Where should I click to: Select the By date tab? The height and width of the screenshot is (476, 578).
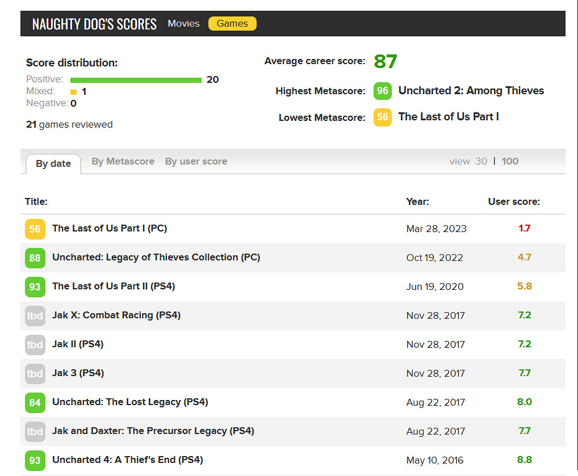click(x=53, y=163)
